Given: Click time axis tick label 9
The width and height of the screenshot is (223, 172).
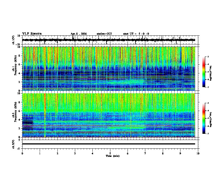Looking at the screenshot, I should (180, 153).
